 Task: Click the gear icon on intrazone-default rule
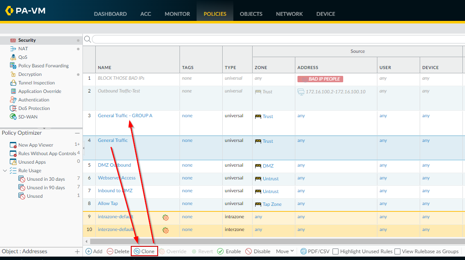[x=166, y=217]
